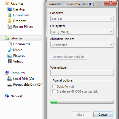Open the Capacity 1.89 GB dropdown
The height and width of the screenshot is (119, 119).
tap(82, 19)
